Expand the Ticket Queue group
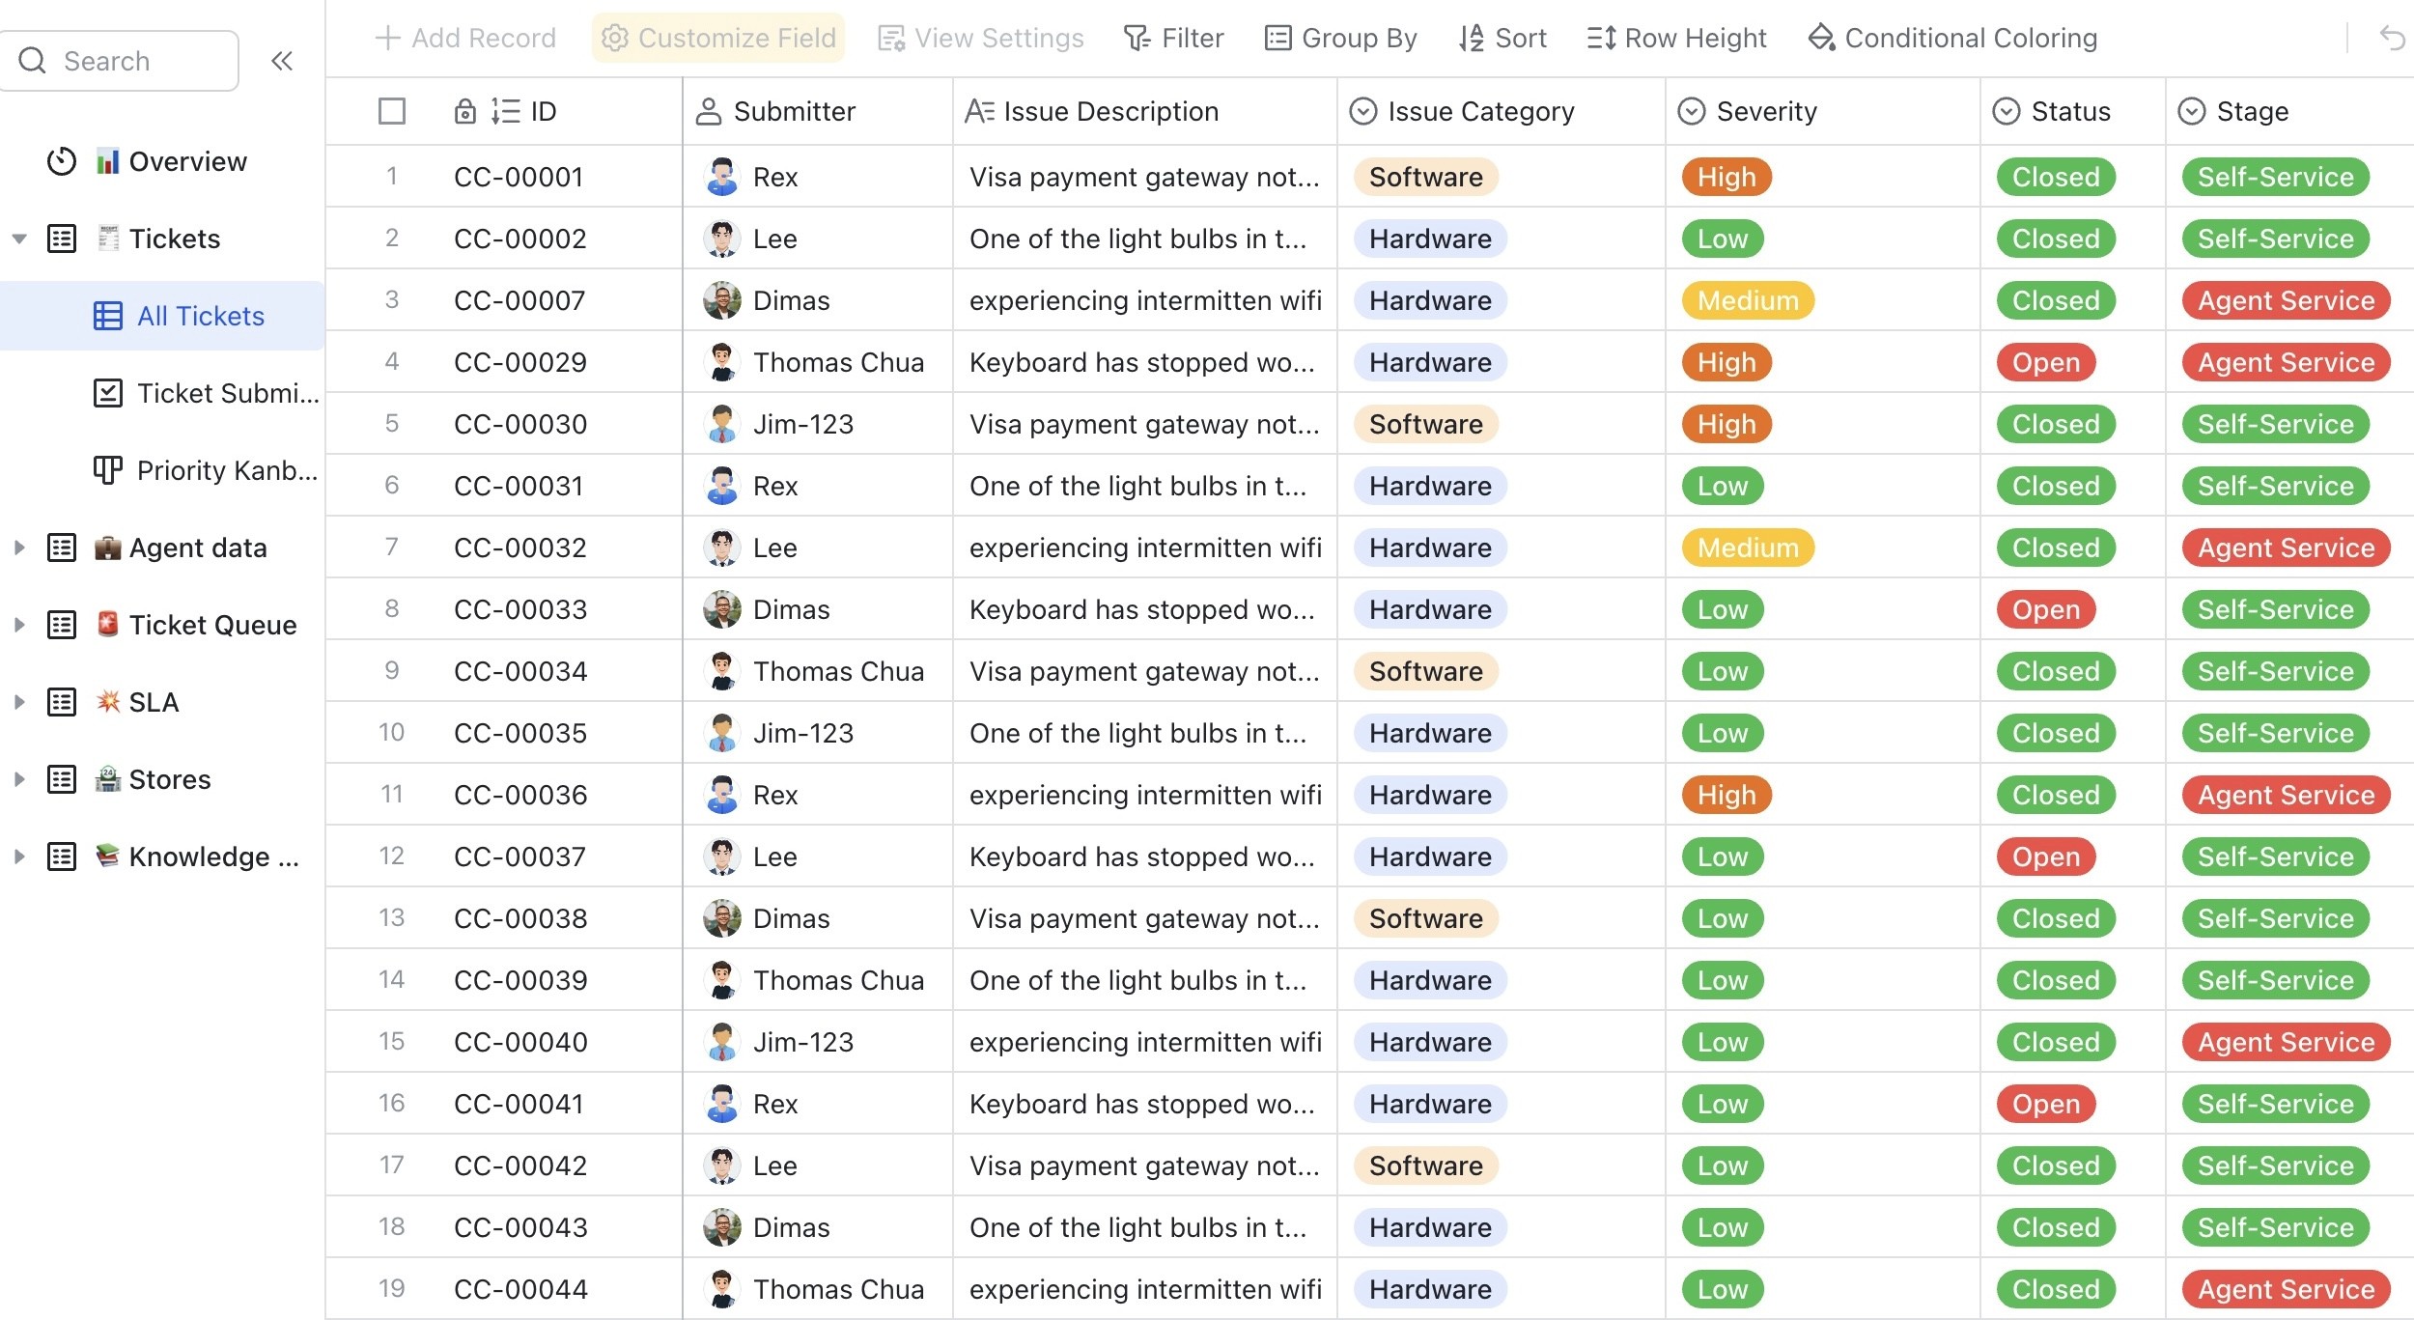The width and height of the screenshot is (2414, 1320). point(19,625)
